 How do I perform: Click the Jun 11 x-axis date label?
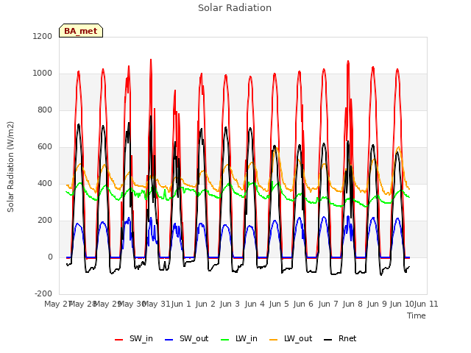(x=426, y=304)
